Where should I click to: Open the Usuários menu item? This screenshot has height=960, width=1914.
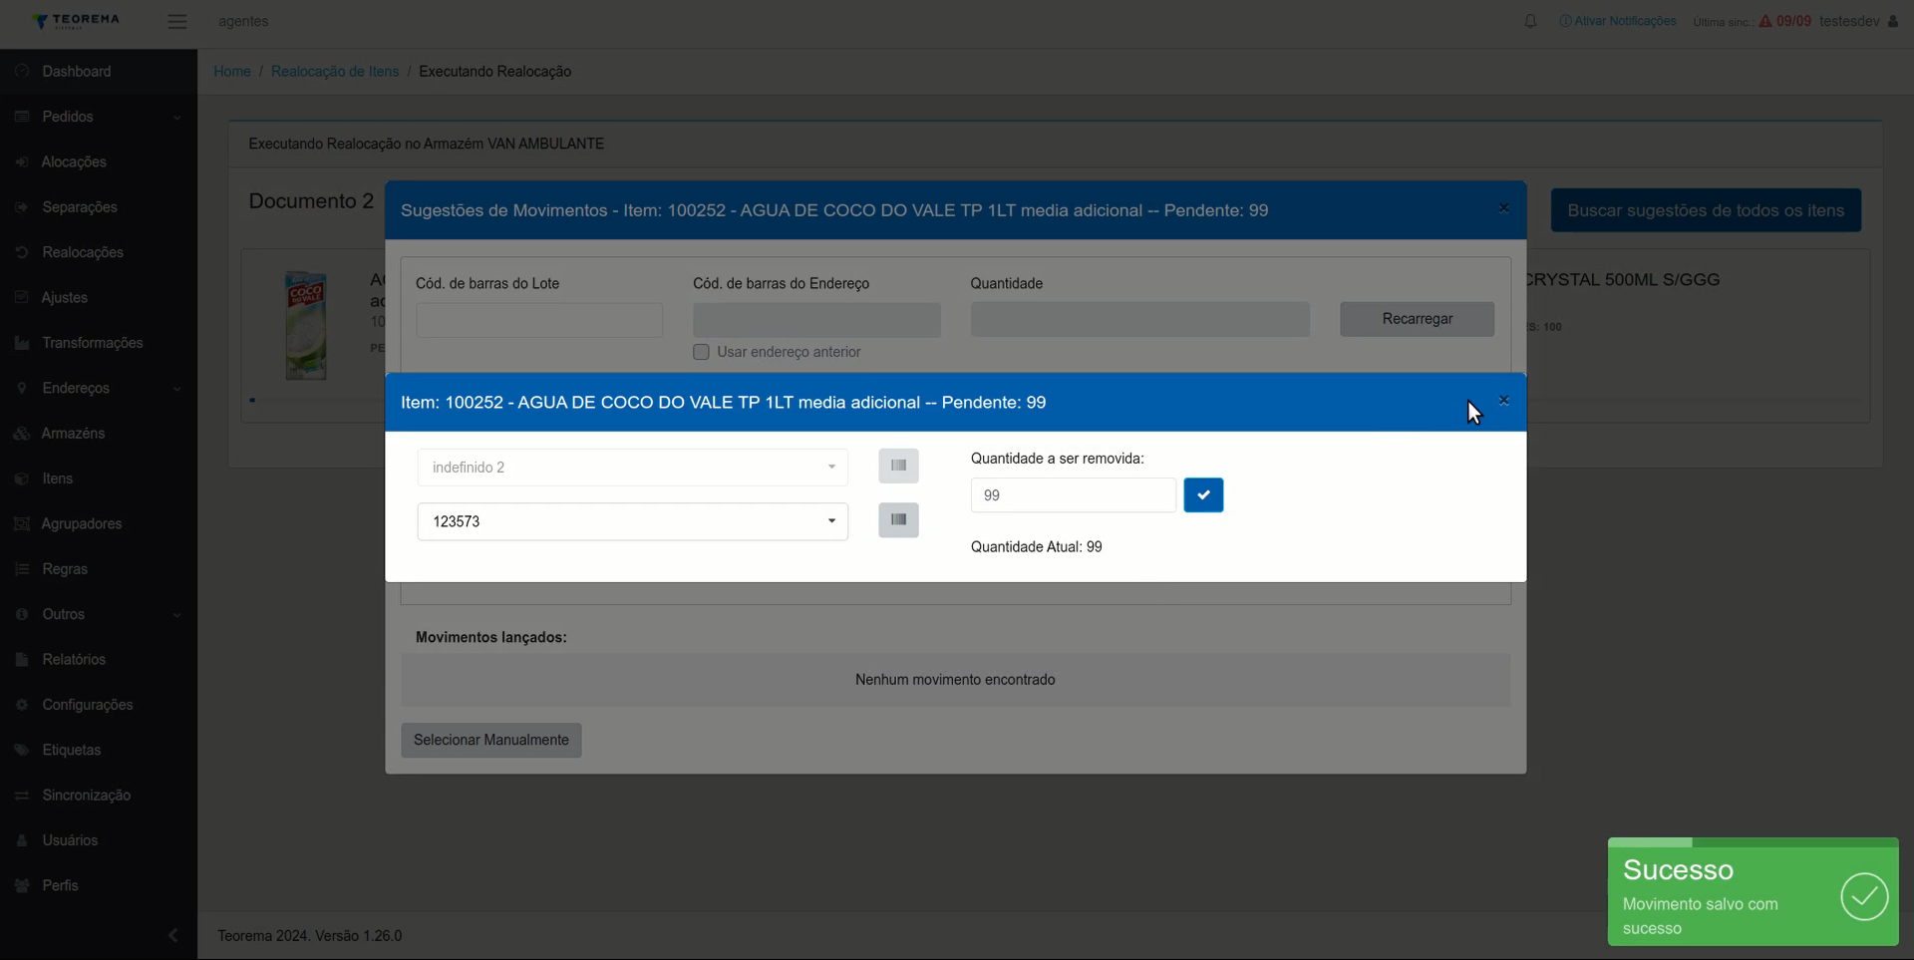tap(99, 840)
